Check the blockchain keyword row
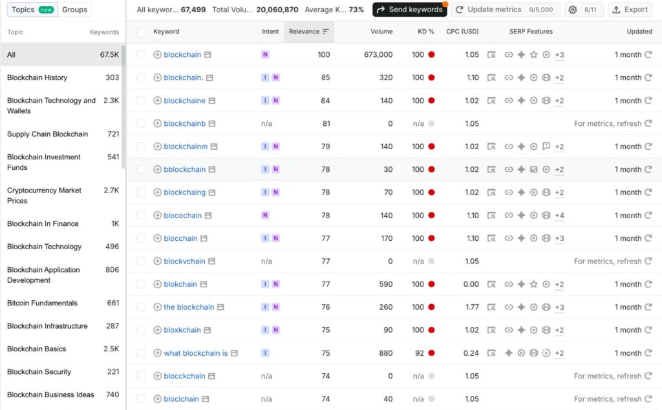Image resolution: width=662 pixels, height=410 pixels. pyautogui.click(x=141, y=54)
